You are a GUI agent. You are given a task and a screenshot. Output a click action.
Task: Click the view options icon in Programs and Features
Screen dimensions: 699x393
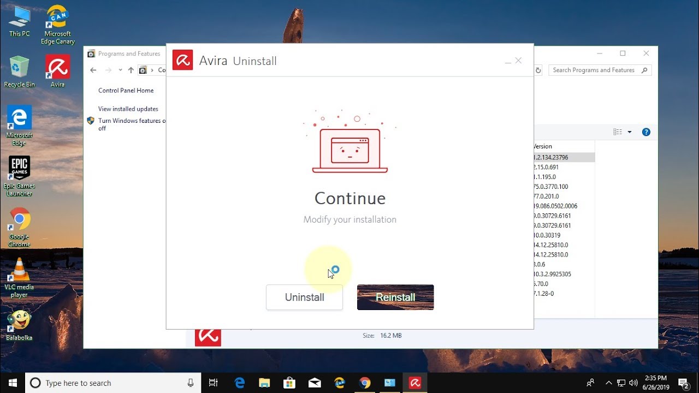(618, 132)
